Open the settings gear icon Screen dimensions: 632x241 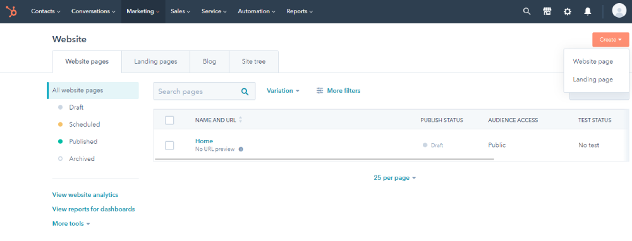568,11
